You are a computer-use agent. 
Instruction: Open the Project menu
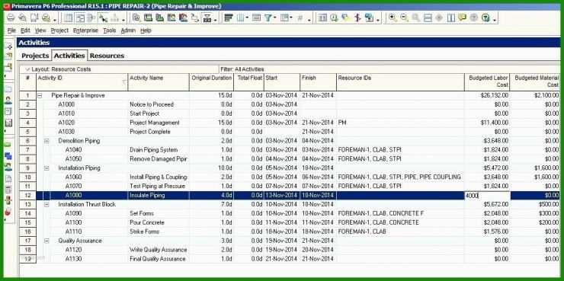(59, 30)
